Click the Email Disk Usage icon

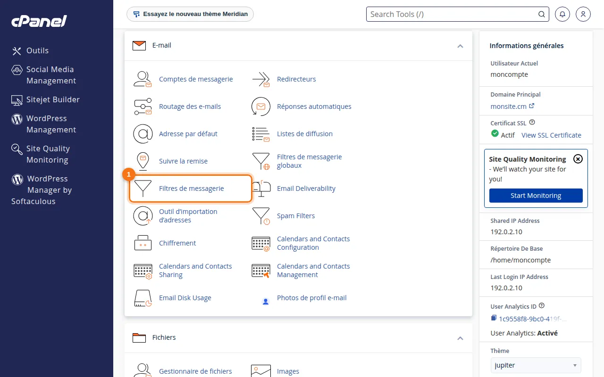143,298
